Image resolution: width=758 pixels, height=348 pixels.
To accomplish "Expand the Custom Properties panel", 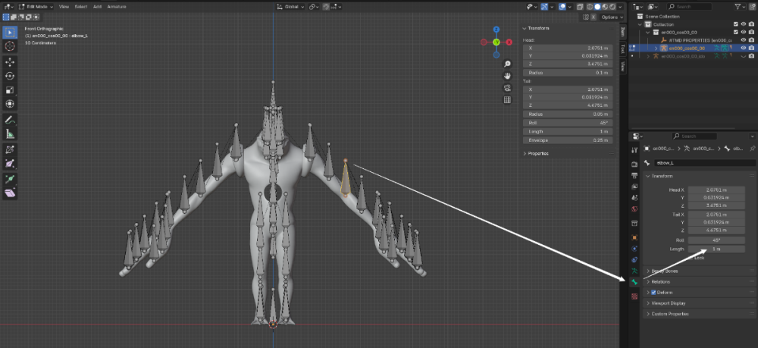I will point(649,314).
